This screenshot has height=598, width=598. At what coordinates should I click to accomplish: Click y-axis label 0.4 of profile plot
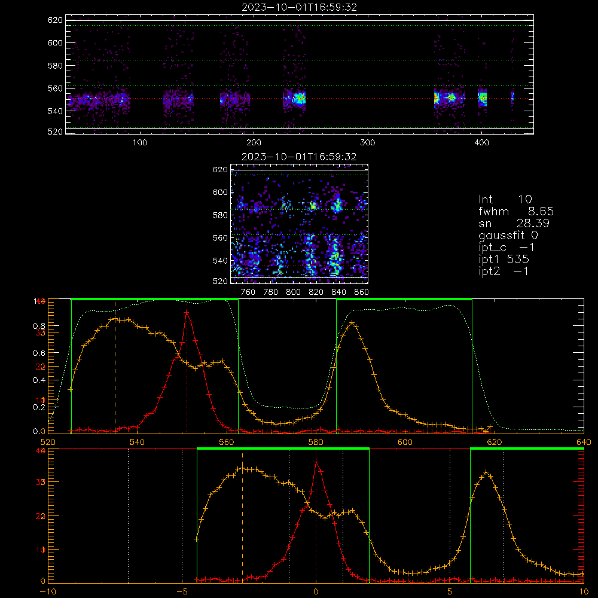[x=39, y=380]
